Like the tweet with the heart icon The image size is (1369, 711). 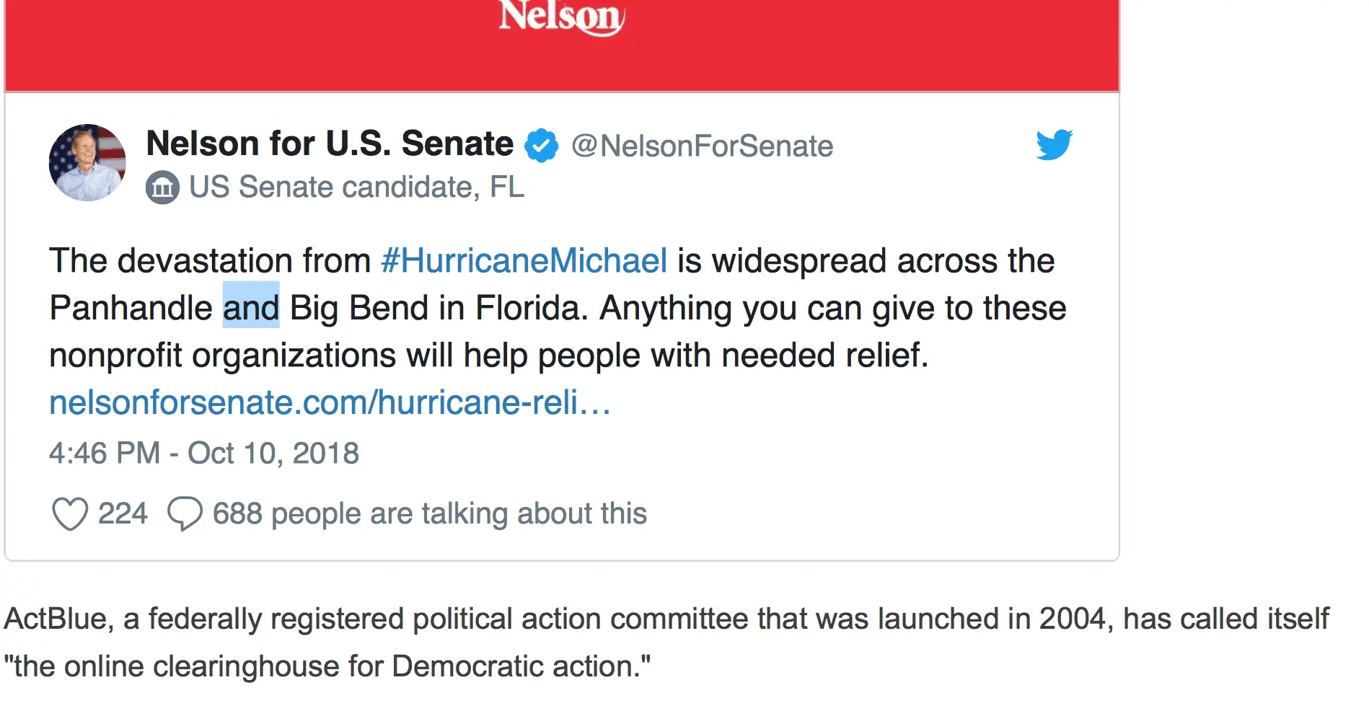pos(70,514)
